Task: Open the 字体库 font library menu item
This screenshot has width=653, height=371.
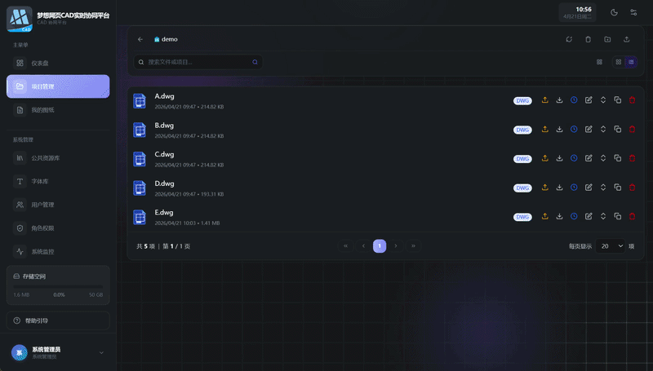Action: pos(58,181)
